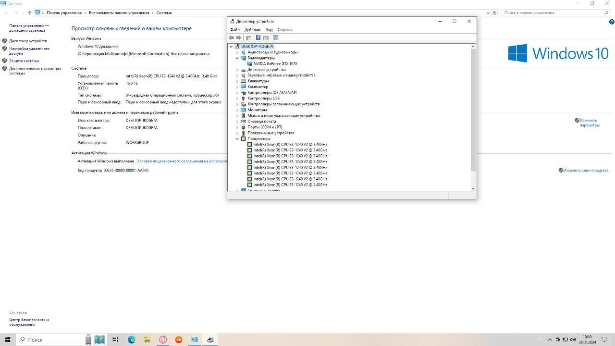Viewport: 615px width, 346px height.
Task: Click the Forward arrow in Device Manager toolbar
Action: (238, 37)
